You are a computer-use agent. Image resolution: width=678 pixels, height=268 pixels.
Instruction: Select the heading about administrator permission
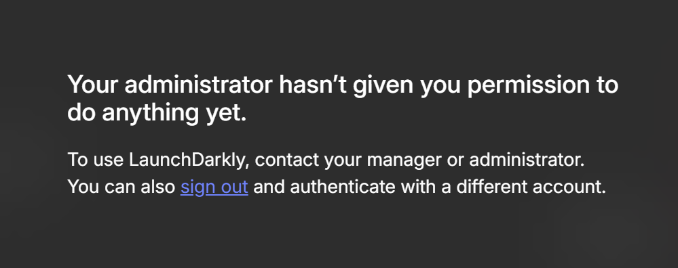343,99
